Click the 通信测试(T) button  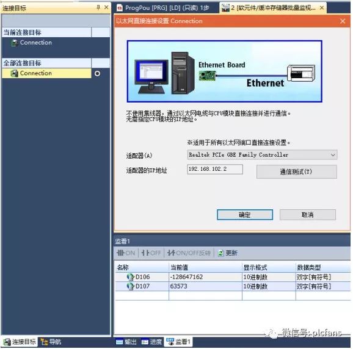296,172
